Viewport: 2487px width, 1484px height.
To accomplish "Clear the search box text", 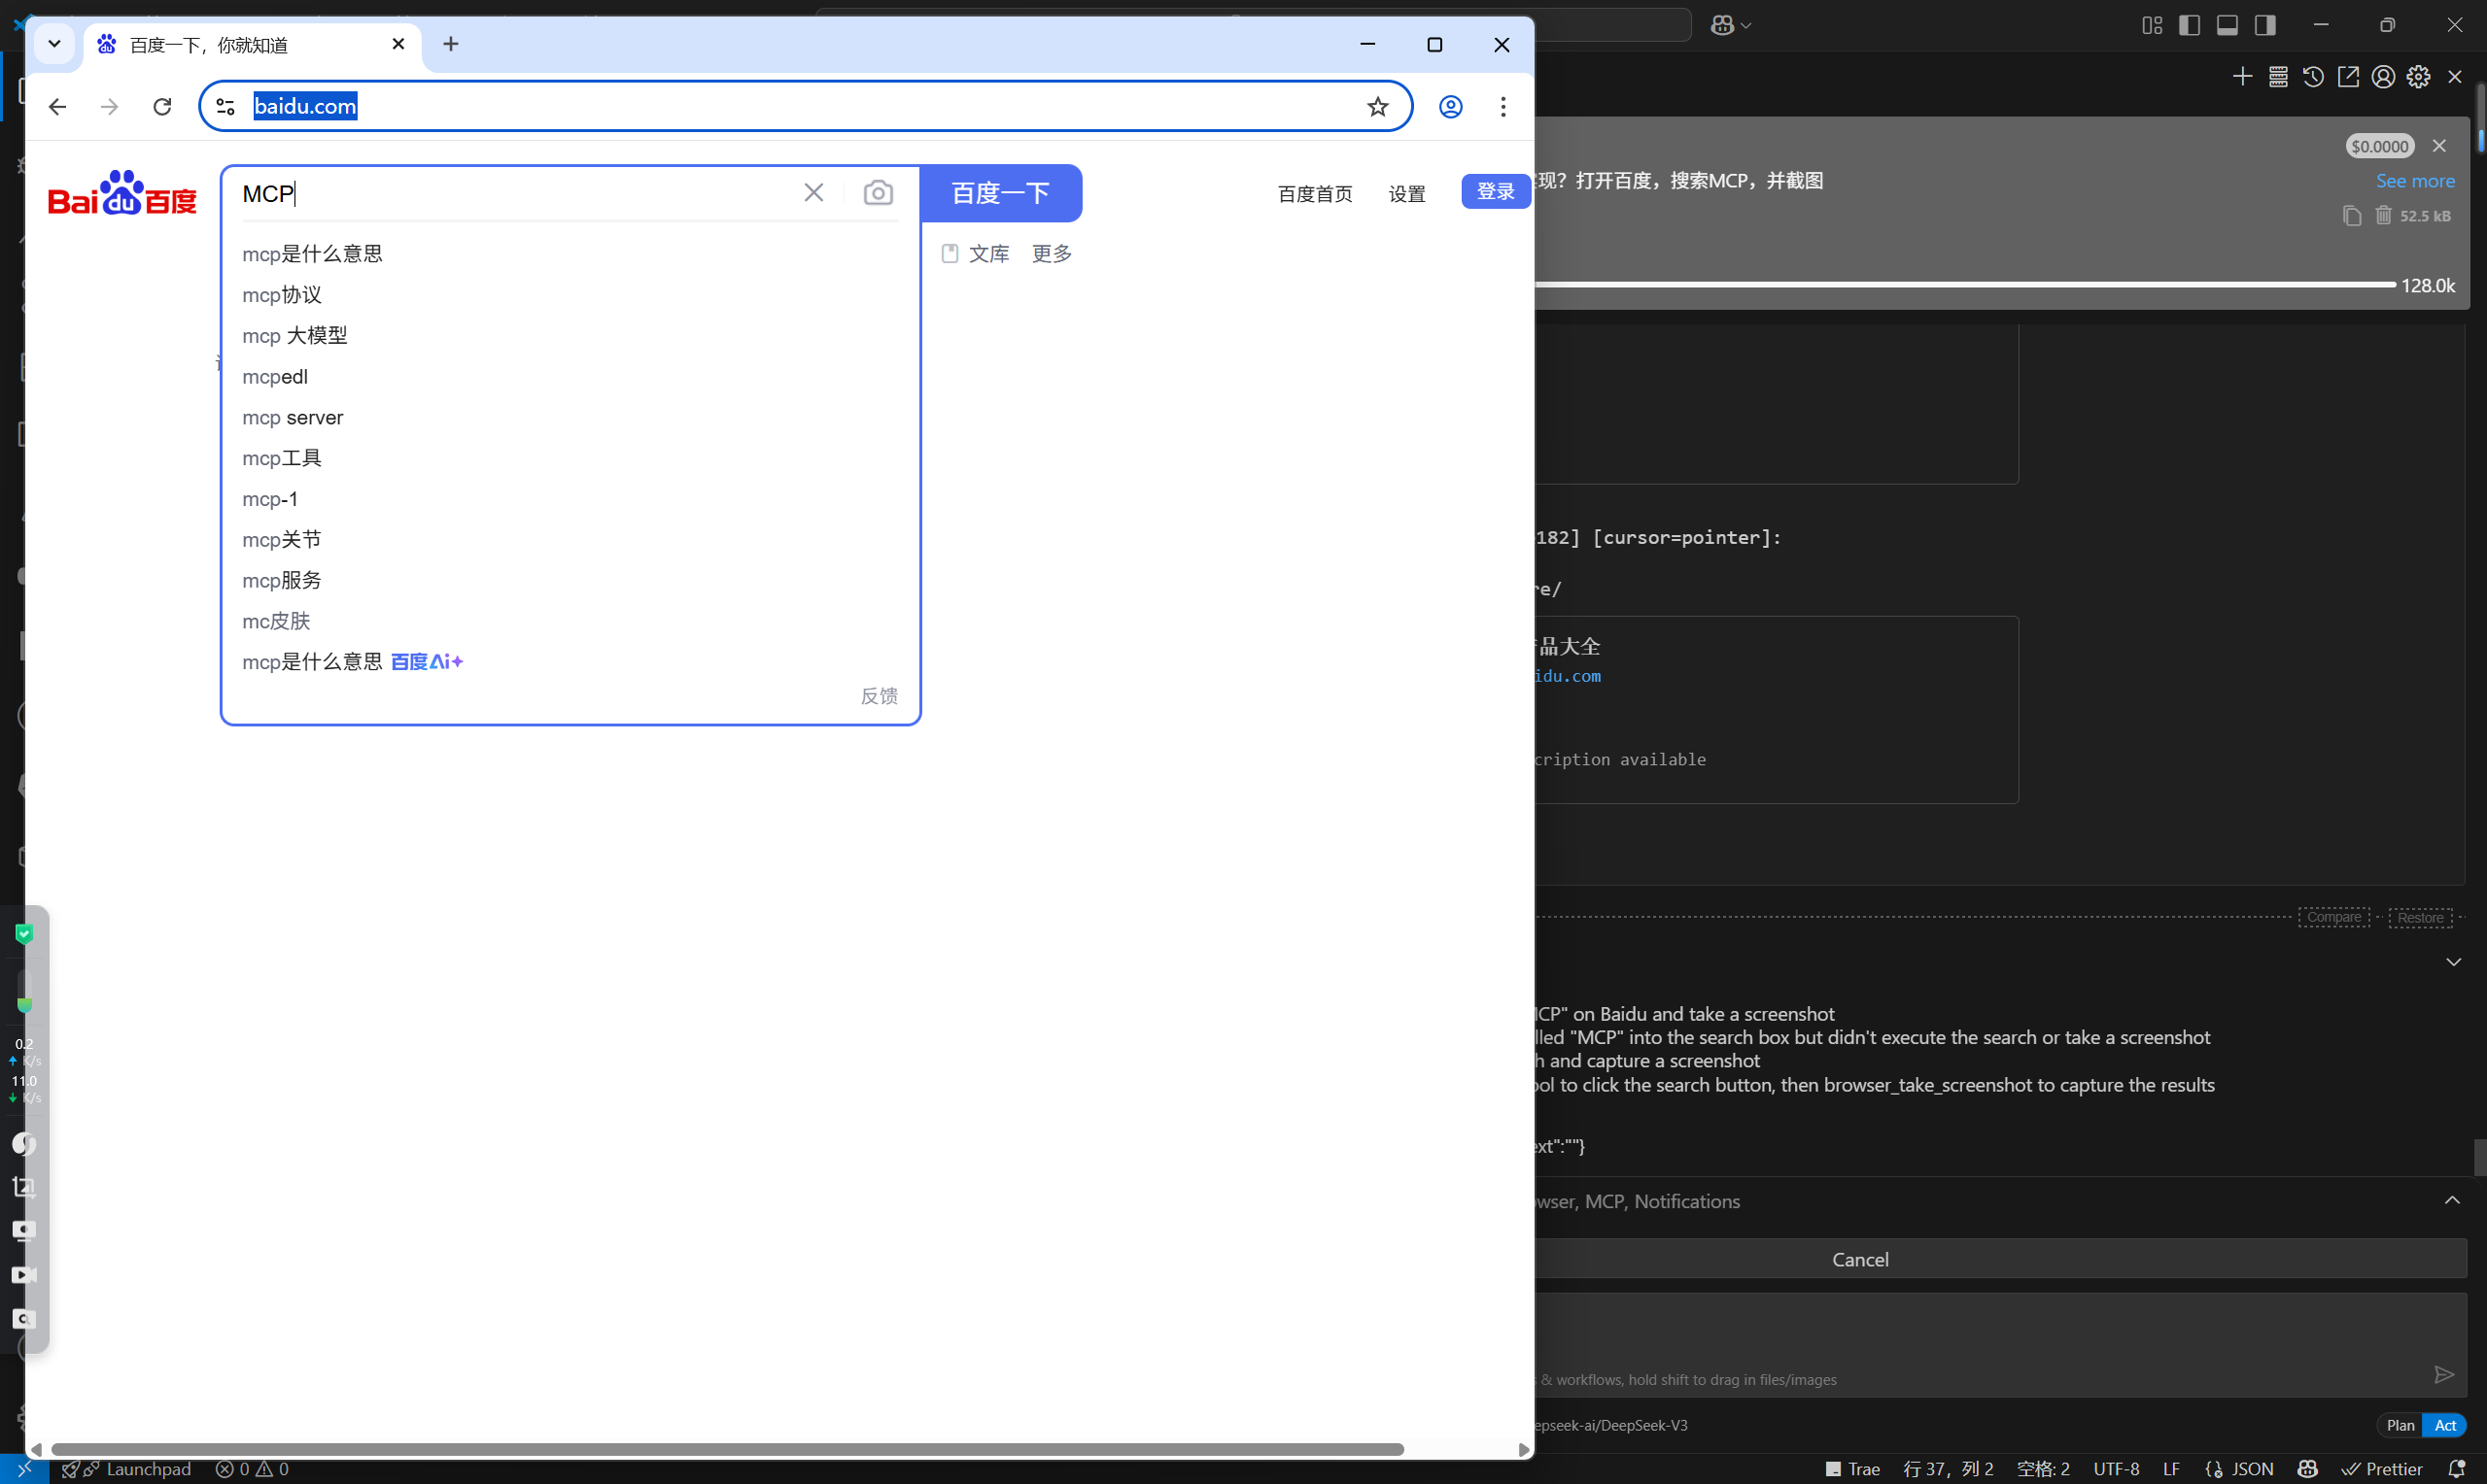I will click(x=813, y=193).
